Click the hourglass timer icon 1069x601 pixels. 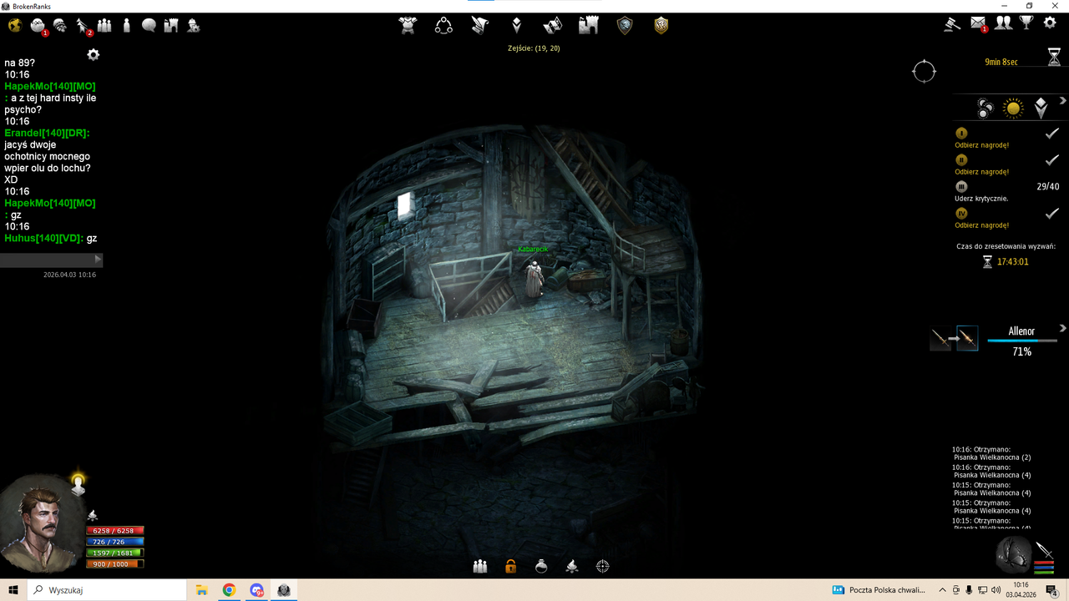click(x=1054, y=57)
